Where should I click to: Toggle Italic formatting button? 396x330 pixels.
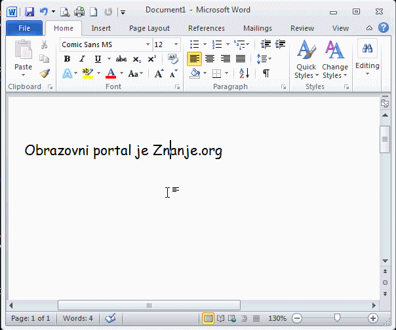[82, 59]
